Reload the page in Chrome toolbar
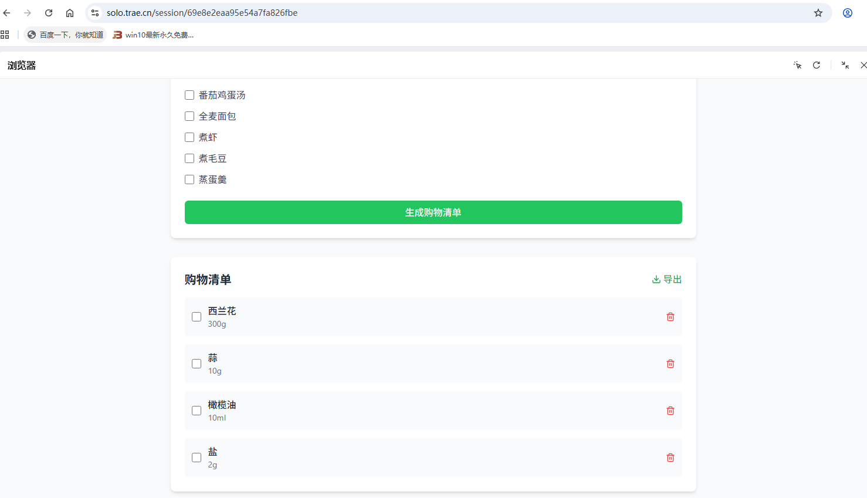Screen dimensions: 867x498 [49, 13]
